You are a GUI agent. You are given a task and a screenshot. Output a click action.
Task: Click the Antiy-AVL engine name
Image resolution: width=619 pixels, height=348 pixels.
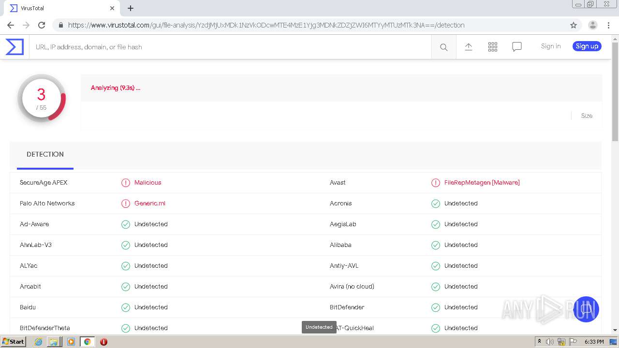tap(344, 266)
